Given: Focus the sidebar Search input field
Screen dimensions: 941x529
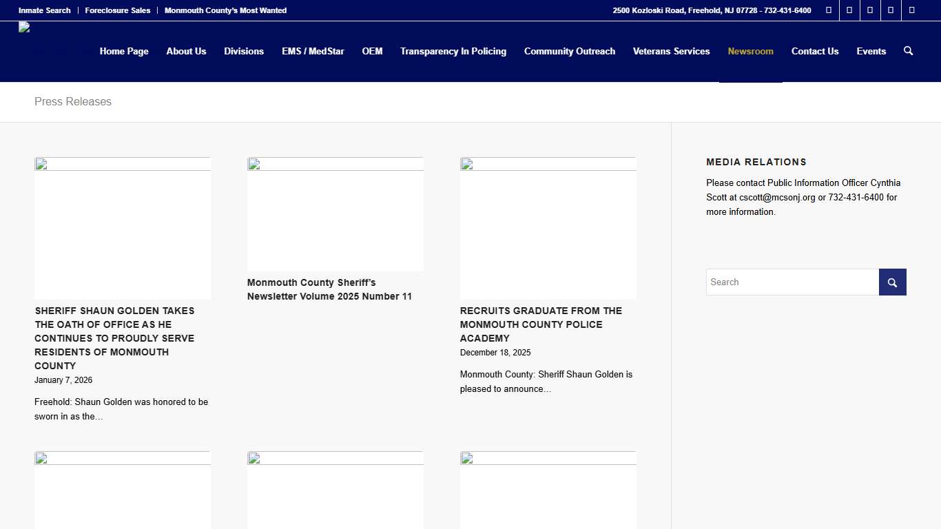Looking at the screenshot, I should (x=792, y=282).
